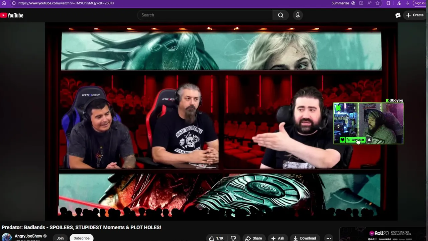Click the search magnifier button
This screenshot has width=428, height=241.
pos(281,15)
